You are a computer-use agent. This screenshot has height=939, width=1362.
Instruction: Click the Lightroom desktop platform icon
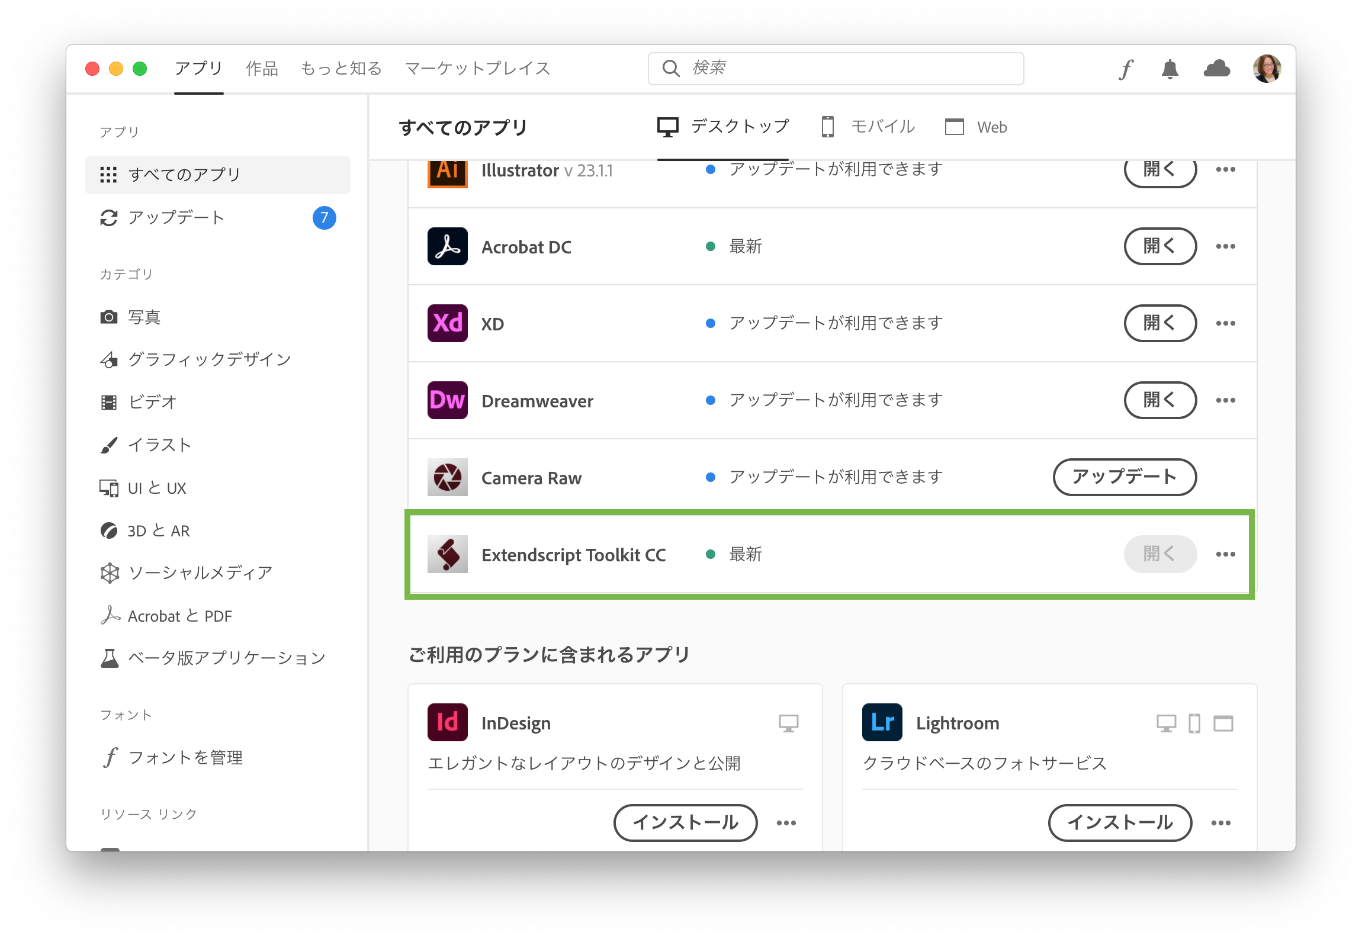(1166, 723)
